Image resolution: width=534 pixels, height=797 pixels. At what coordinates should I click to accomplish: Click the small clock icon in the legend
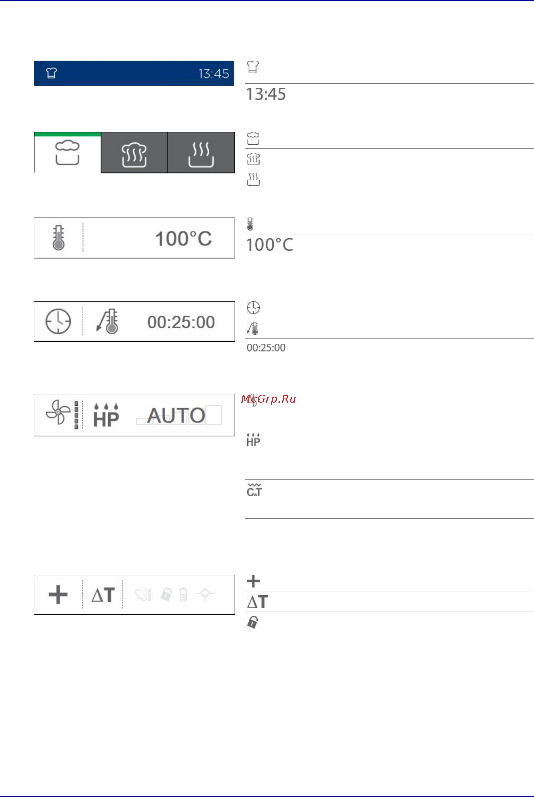click(253, 308)
